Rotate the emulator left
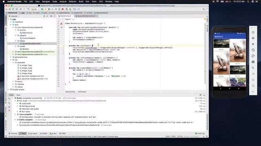 (253, 50)
